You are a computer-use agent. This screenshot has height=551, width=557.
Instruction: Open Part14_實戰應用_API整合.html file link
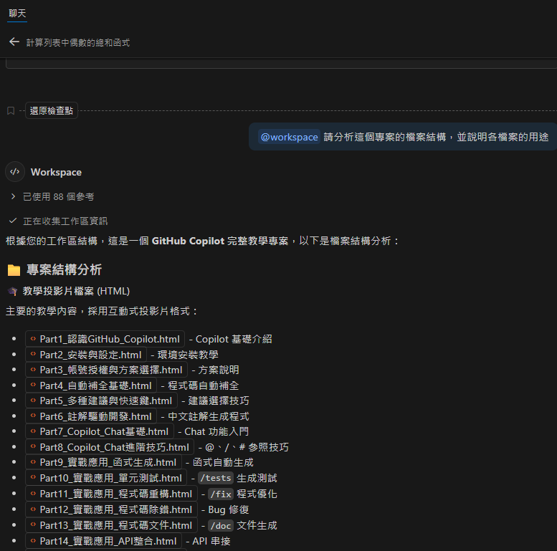pos(104,541)
